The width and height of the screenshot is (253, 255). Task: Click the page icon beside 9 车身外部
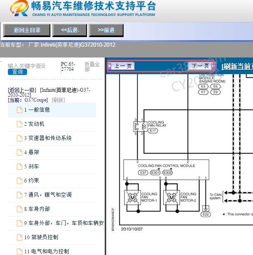pyautogui.click(x=20, y=223)
